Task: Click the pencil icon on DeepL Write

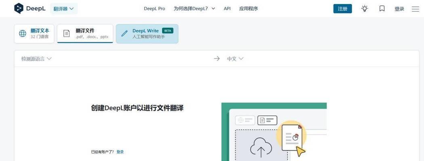Action: click(124, 33)
